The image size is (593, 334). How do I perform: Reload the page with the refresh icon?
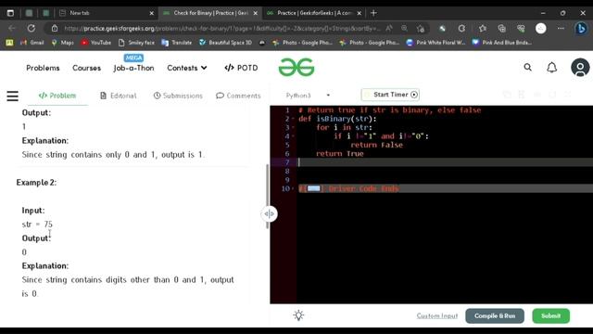point(32,29)
